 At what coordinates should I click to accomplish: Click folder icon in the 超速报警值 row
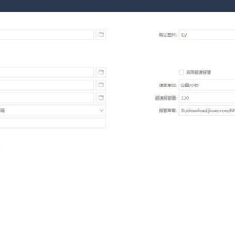pos(101,97)
